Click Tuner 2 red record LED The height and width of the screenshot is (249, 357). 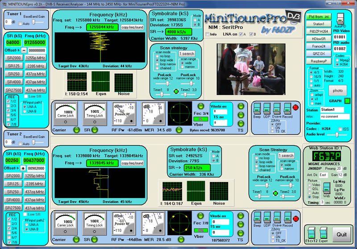click(x=296, y=219)
